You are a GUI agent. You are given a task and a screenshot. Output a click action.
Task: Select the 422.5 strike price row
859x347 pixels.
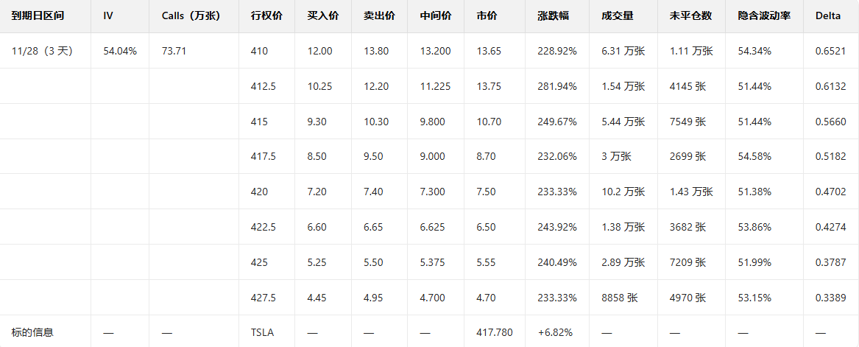(x=263, y=227)
